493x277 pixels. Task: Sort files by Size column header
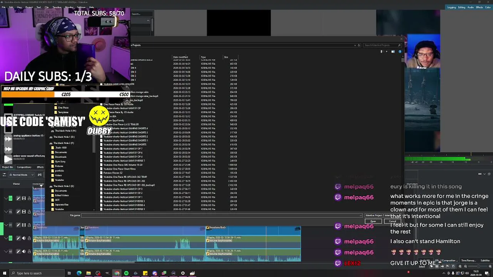(226, 57)
